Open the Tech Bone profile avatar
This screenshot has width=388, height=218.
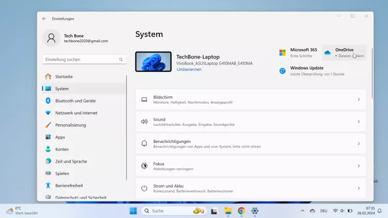tap(51, 38)
